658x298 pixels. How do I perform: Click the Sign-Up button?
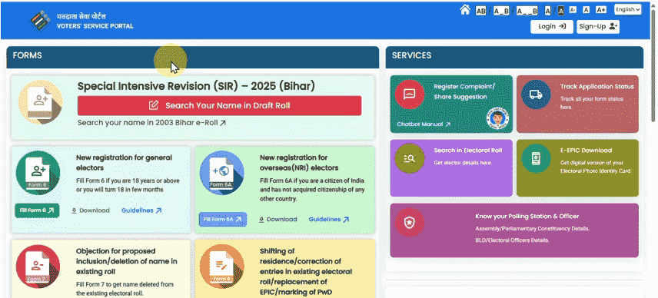(x=598, y=26)
